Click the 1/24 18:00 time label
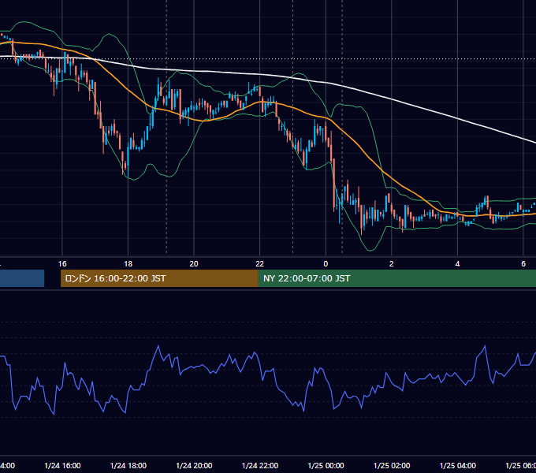Viewport: 536px width, 473px height. coord(128,465)
